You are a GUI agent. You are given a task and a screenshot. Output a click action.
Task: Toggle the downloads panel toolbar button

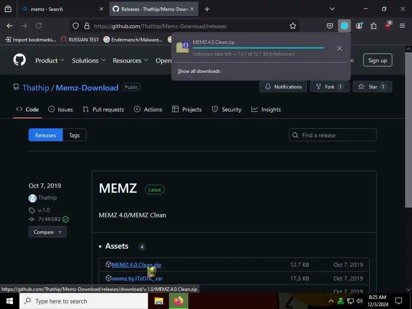click(344, 26)
